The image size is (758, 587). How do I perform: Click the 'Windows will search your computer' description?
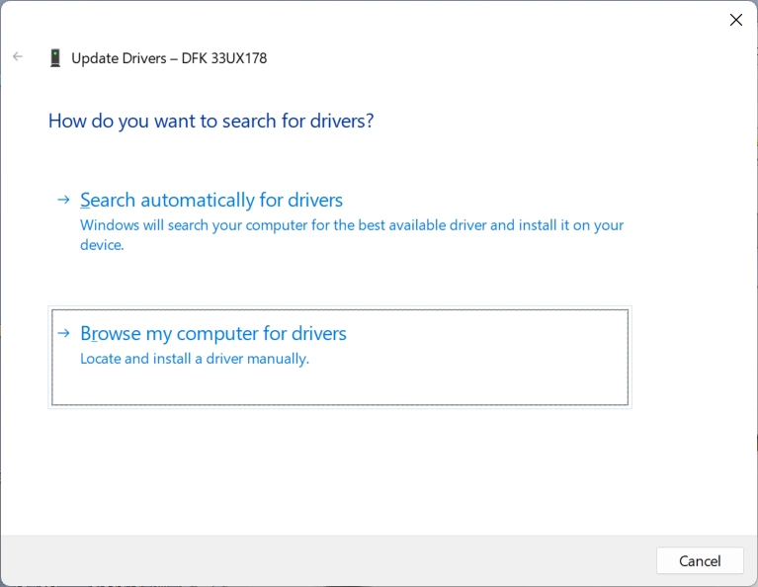tap(352, 225)
